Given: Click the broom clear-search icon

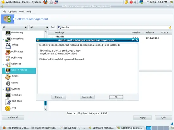Looking at the screenshot, I should 170,27.
